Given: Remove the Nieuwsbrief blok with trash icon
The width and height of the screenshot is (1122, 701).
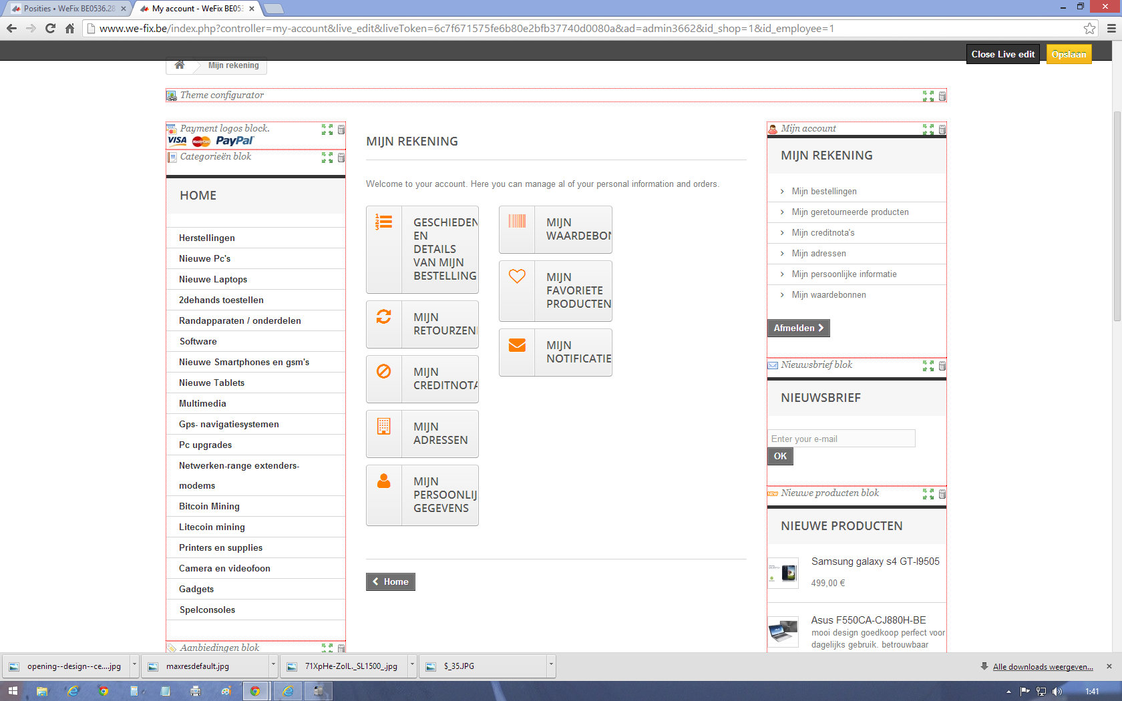Looking at the screenshot, I should click(942, 366).
